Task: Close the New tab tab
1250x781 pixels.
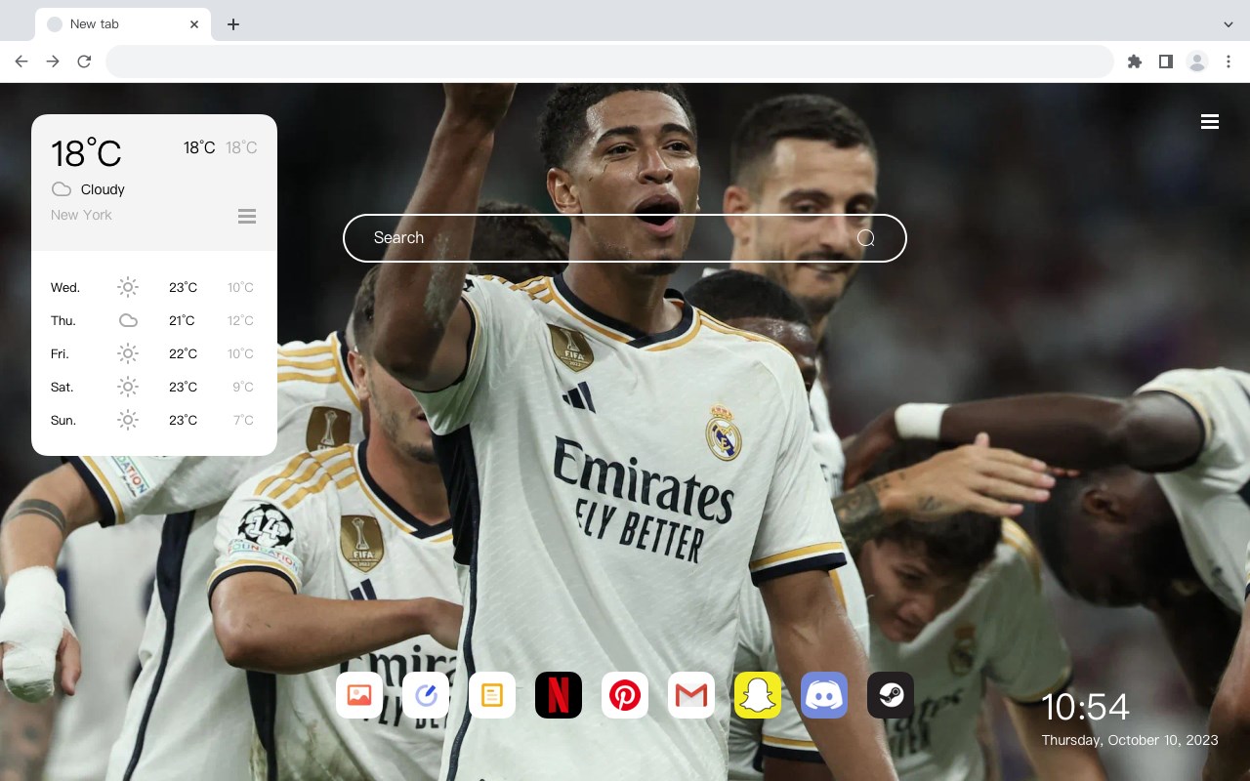Action: pyautogui.click(x=195, y=24)
